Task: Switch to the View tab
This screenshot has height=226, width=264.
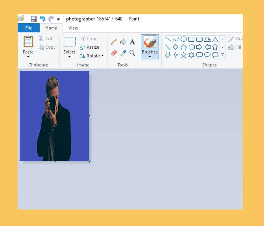Action: tap(73, 28)
